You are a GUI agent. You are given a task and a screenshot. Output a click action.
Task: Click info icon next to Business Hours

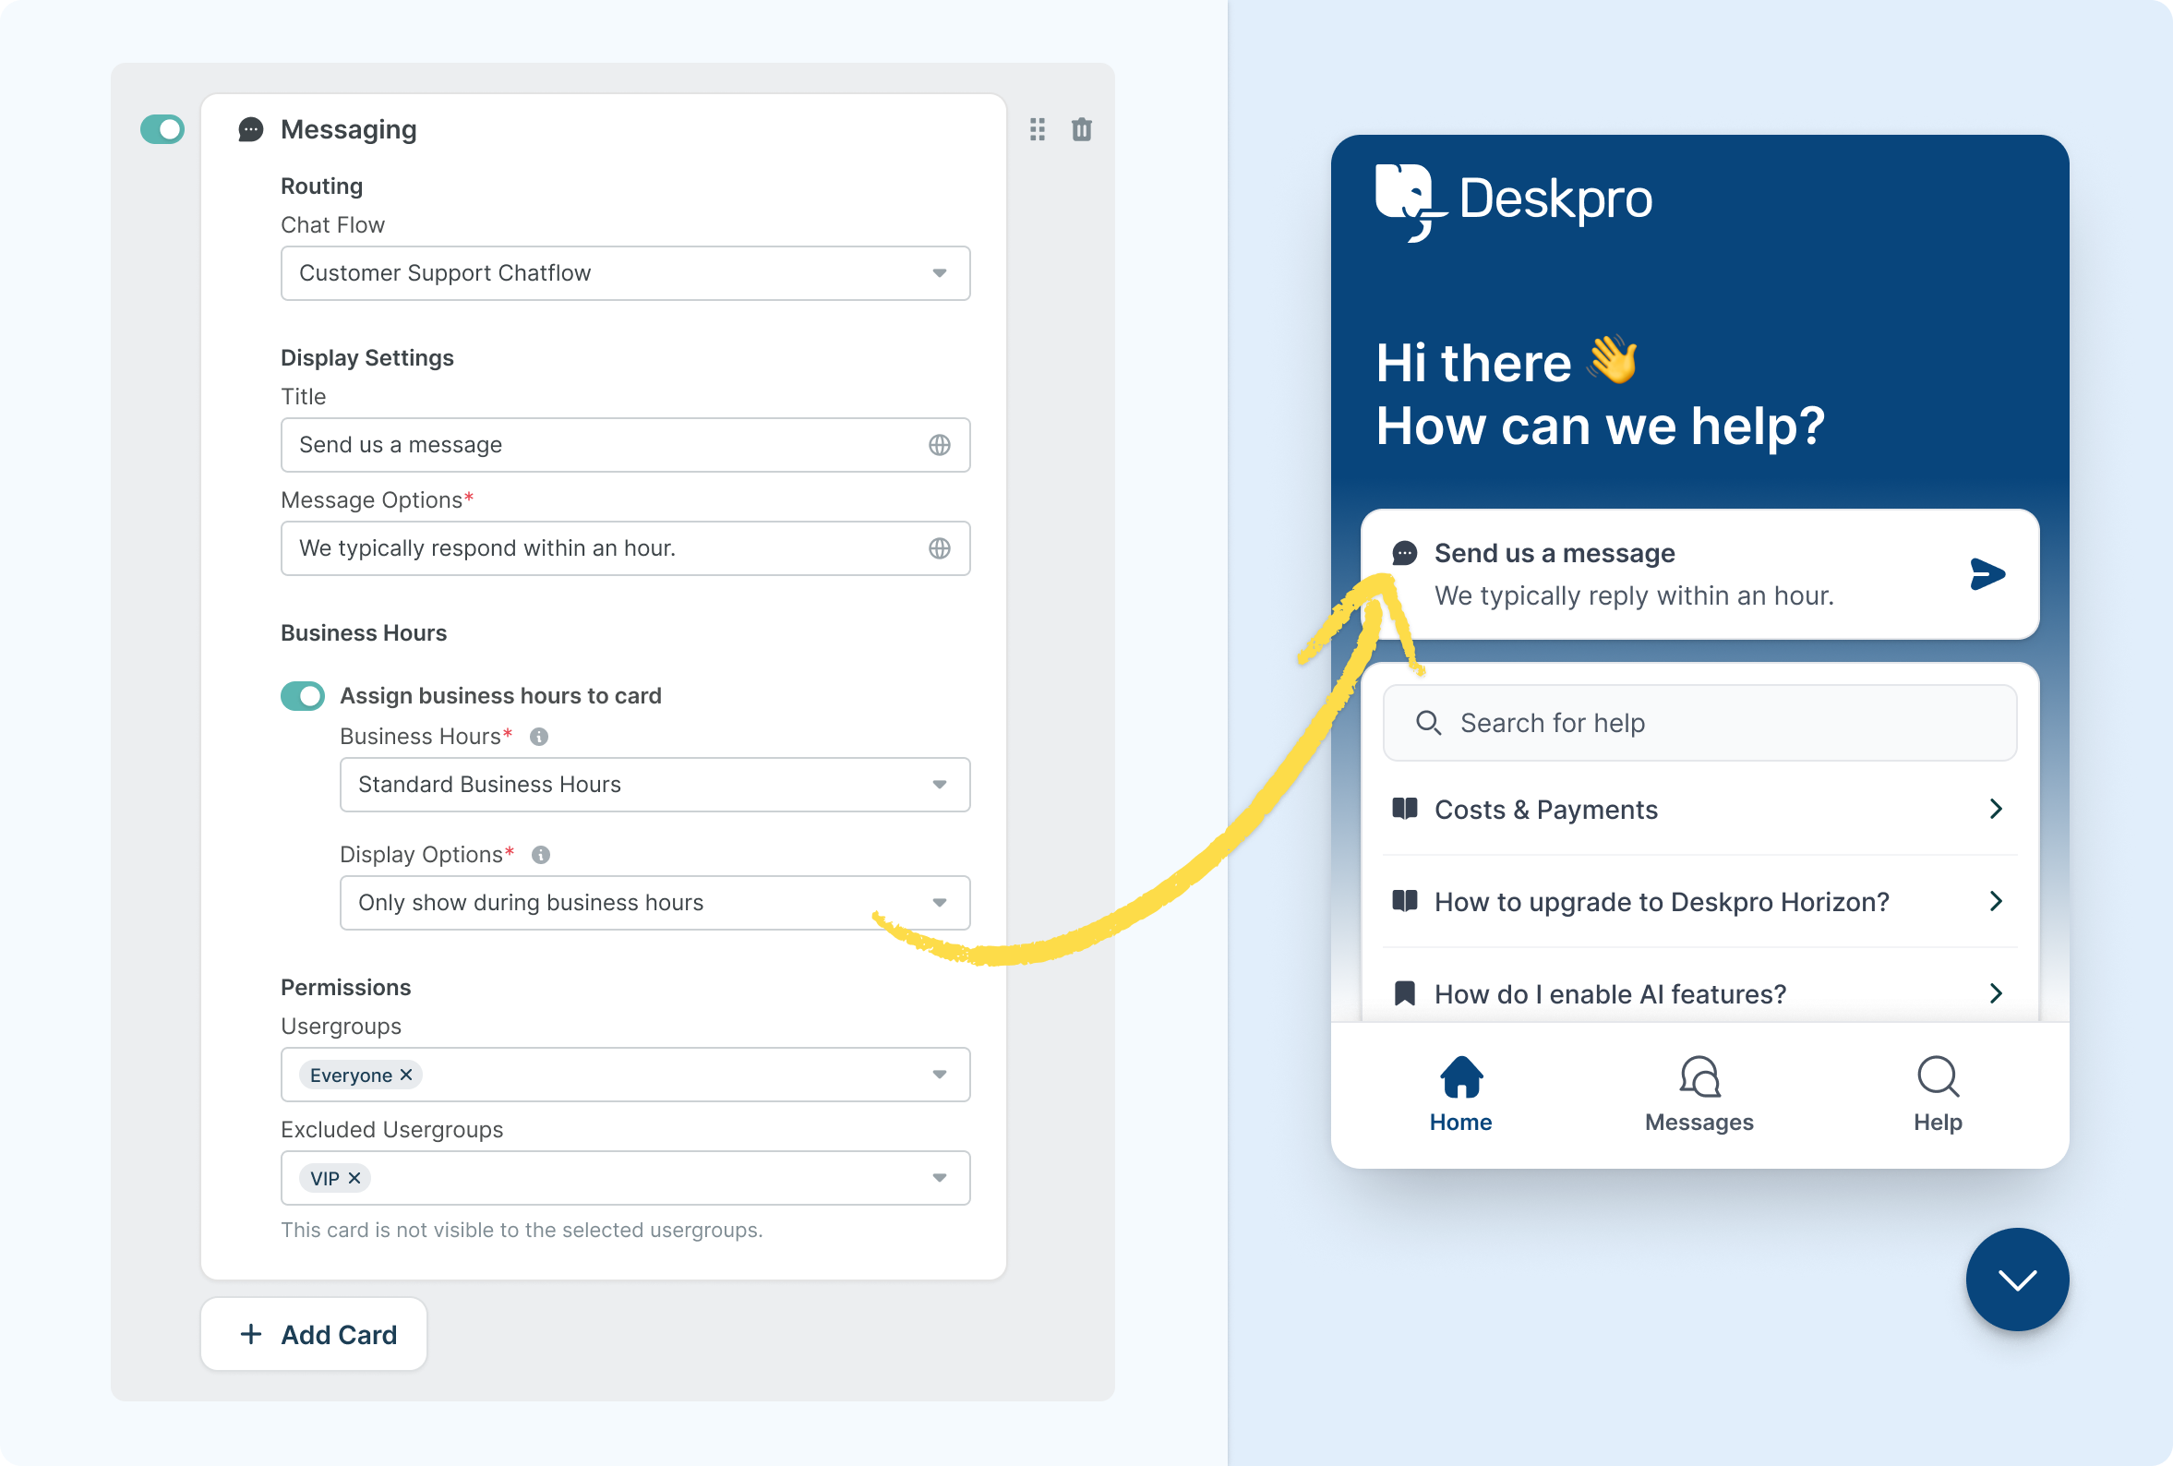tap(539, 737)
